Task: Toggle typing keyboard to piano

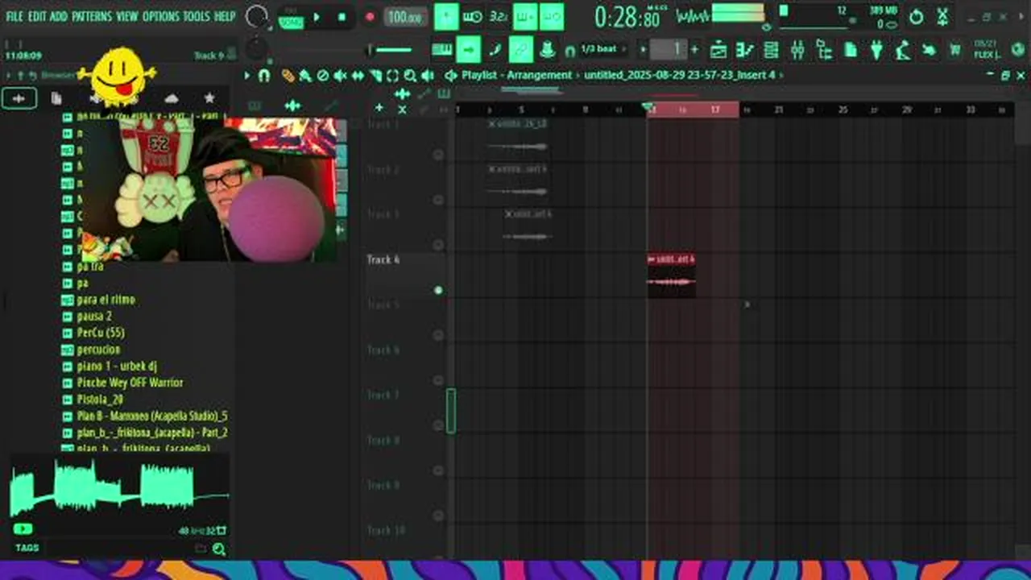Action: (442, 50)
